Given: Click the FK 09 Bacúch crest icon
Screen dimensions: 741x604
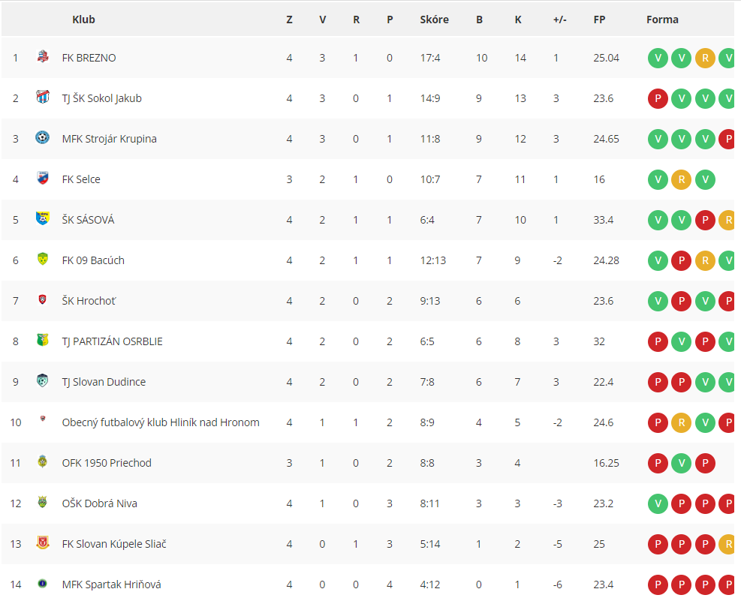Looking at the screenshot, I should [x=43, y=260].
